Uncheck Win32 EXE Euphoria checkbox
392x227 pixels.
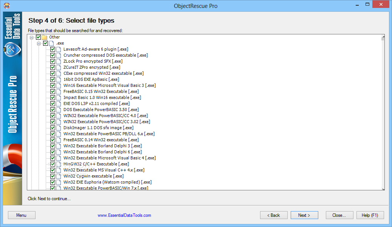pos(53,182)
